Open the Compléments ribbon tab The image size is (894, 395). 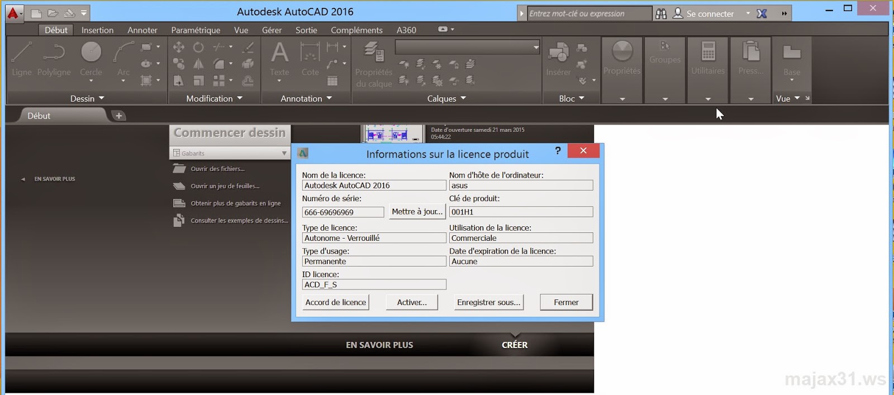tap(356, 30)
